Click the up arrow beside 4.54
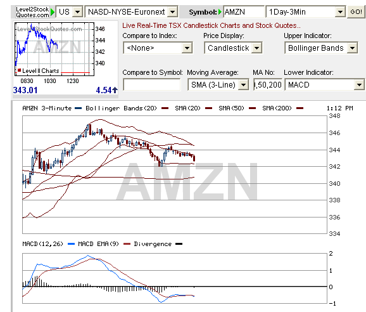The image size is (366, 312). click(115, 90)
